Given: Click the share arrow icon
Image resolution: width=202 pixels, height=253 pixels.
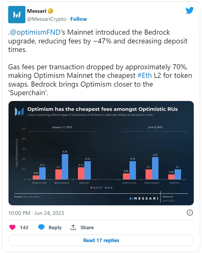Looking at the screenshot, I should coord(73,227).
